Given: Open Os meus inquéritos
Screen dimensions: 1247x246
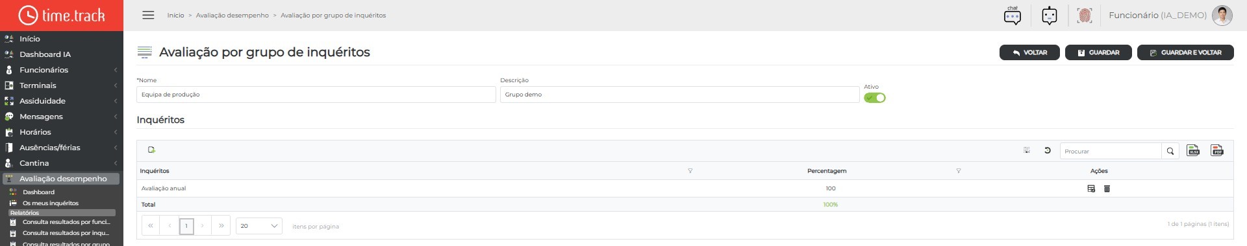Looking at the screenshot, I should pyautogui.click(x=50, y=203).
